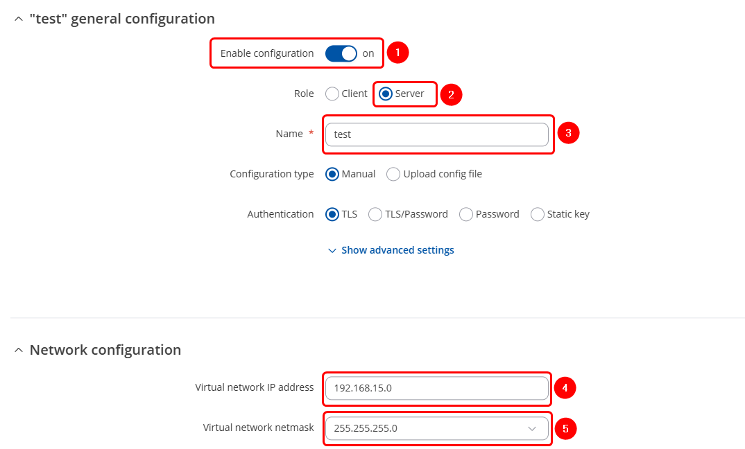Viewport: 745px width, 449px height.
Task: Select Static key authentication
Action: 538,214
